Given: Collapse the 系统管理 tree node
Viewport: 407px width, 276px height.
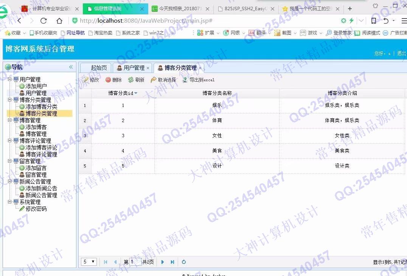Looking at the screenshot, I should (x=9, y=202).
